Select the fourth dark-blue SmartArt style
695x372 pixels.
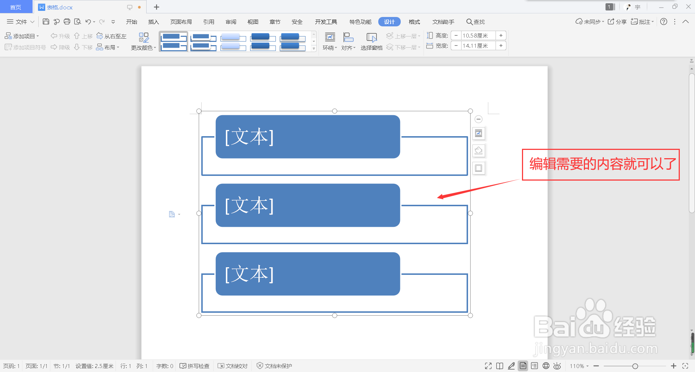pos(263,42)
